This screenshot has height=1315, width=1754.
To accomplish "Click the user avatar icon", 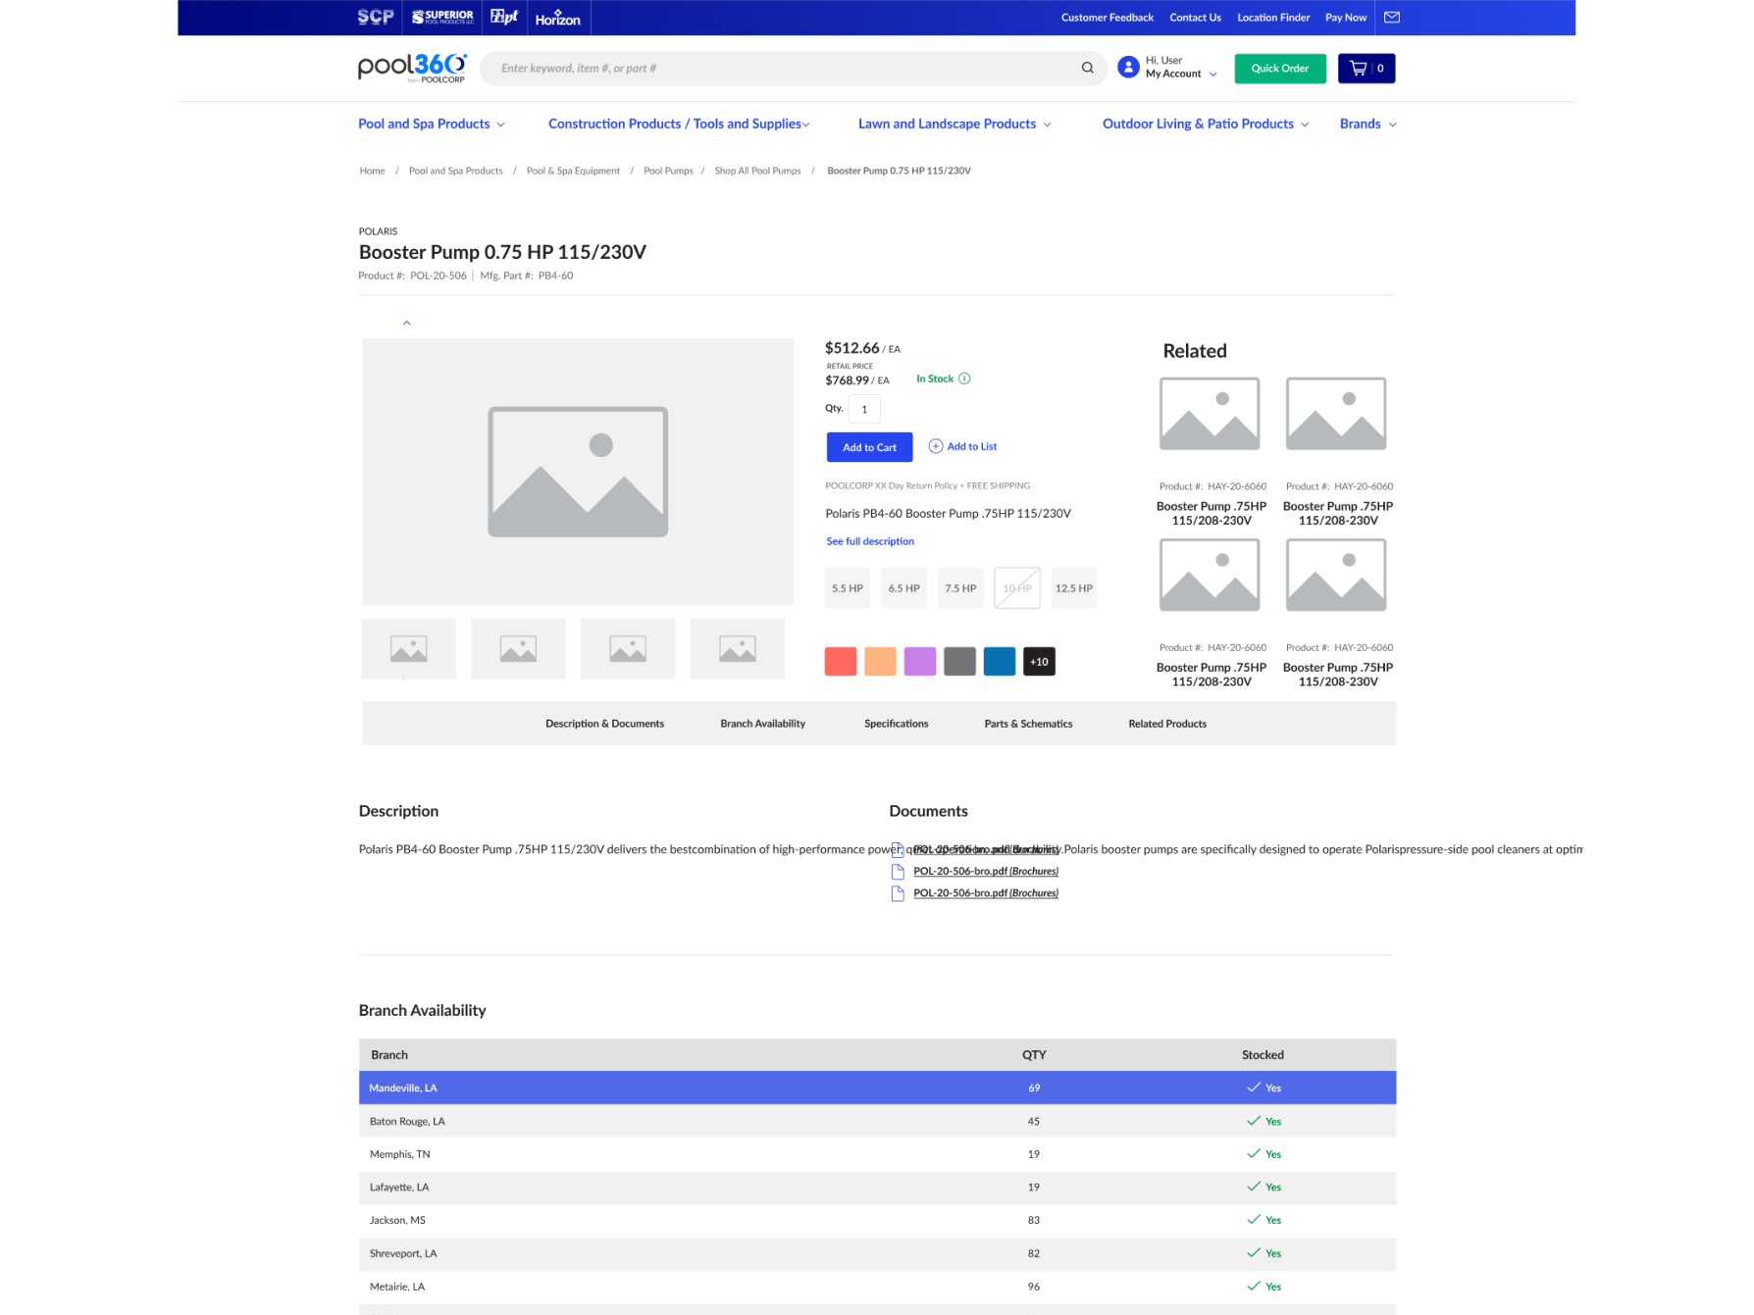I will tap(1128, 67).
